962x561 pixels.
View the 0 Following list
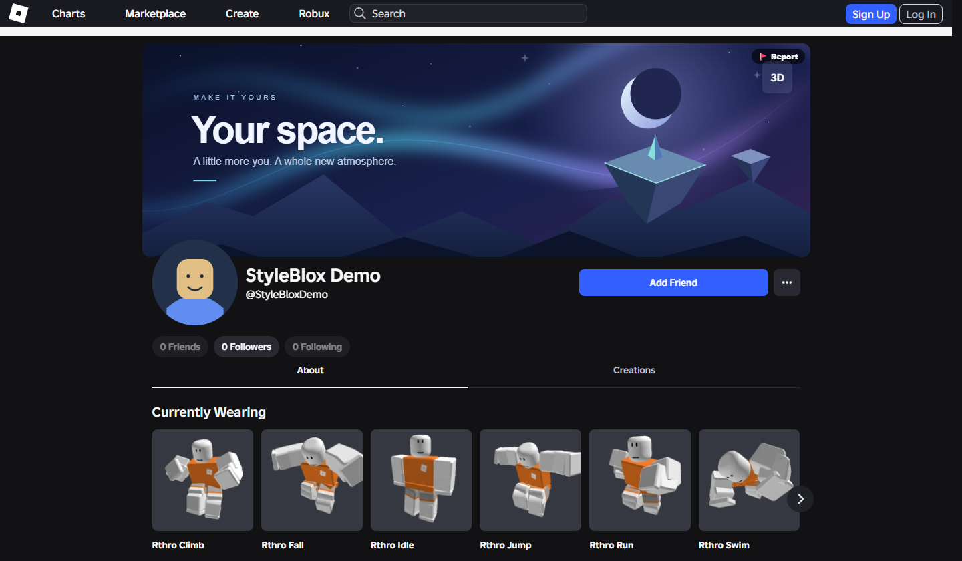coord(317,347)
